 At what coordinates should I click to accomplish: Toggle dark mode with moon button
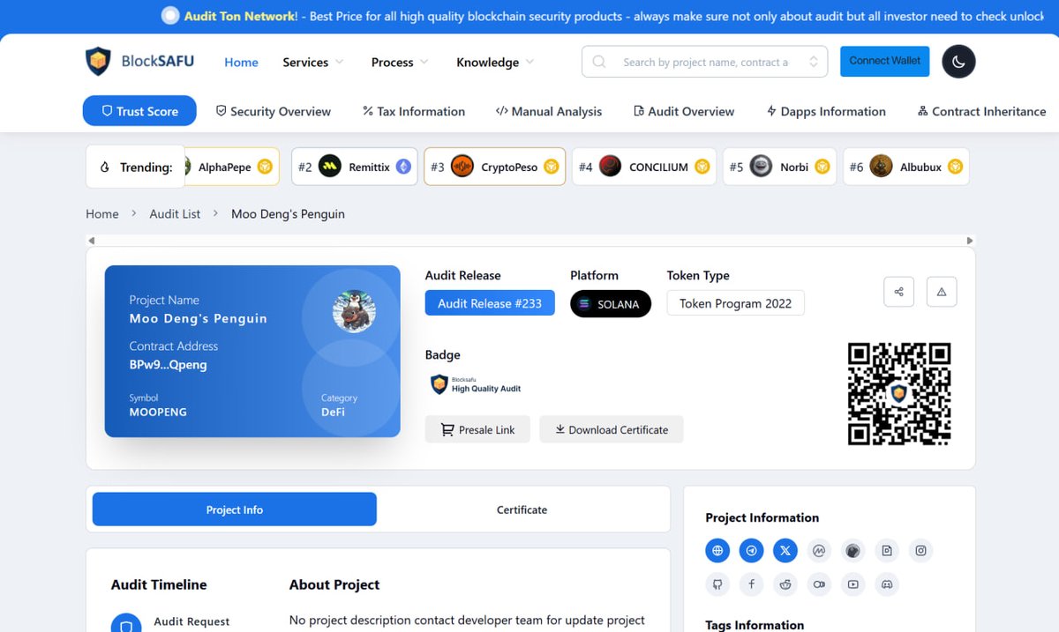[x=958, y=62]
